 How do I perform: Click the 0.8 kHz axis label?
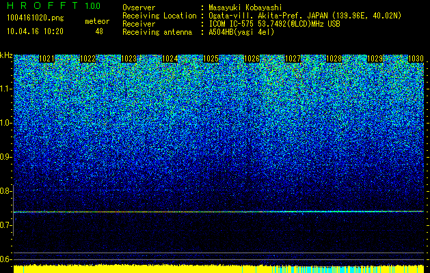pyautogui.click(x=5, y=191)
